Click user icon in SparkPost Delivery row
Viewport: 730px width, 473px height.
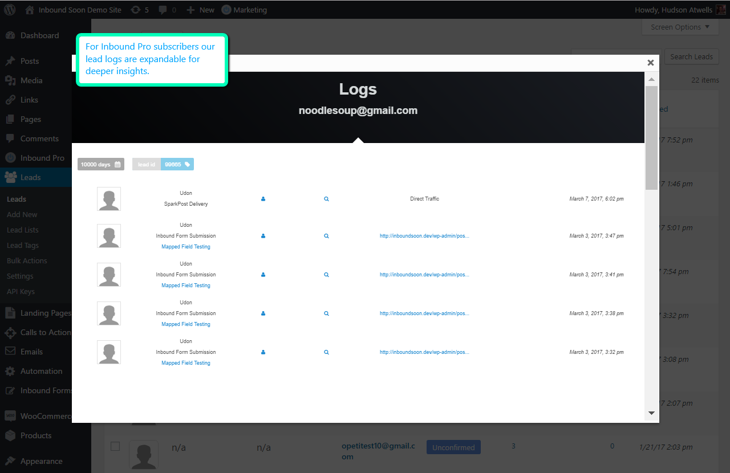(x=263, y=199)
